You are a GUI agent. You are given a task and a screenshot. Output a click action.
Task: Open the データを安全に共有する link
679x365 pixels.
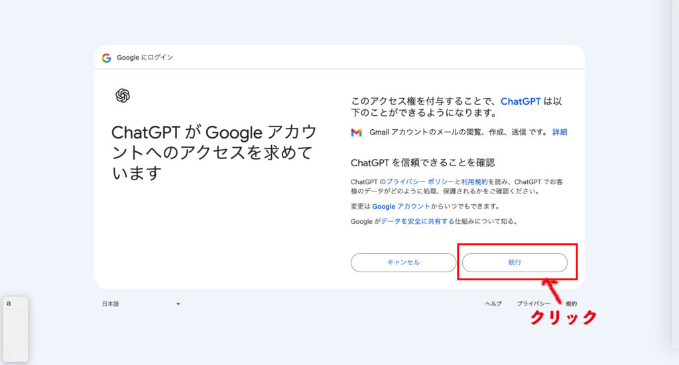click(x=417, y=222)
